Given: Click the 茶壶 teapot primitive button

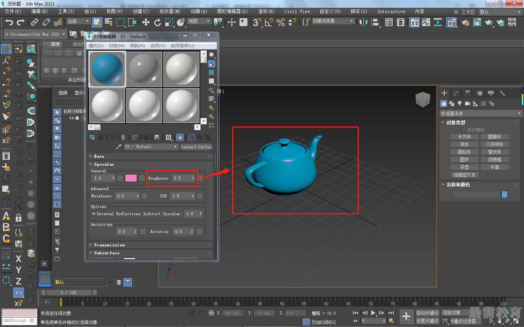Looking at the screenshot, I should pos(464,167).
